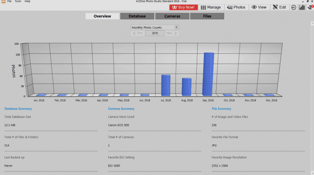Open the Tools menu
314x175 pixels.
click(x=18, y=1)
